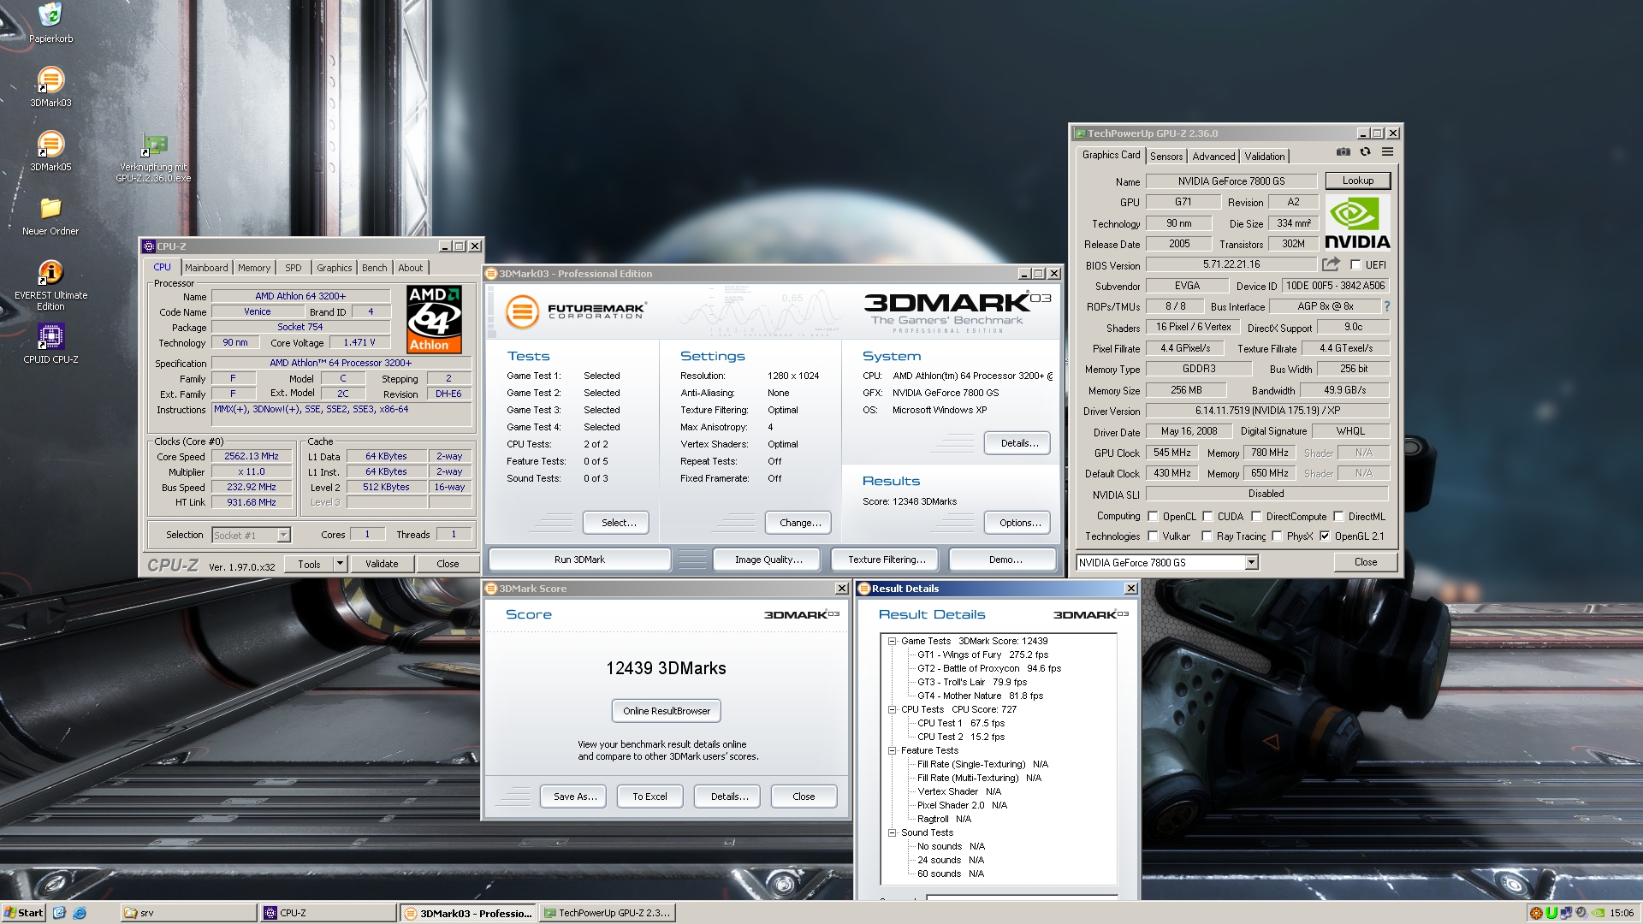Screen dimensions: 1643x924
Task: Open the SPD tab in CPU-Z
Action: point(294,268)
